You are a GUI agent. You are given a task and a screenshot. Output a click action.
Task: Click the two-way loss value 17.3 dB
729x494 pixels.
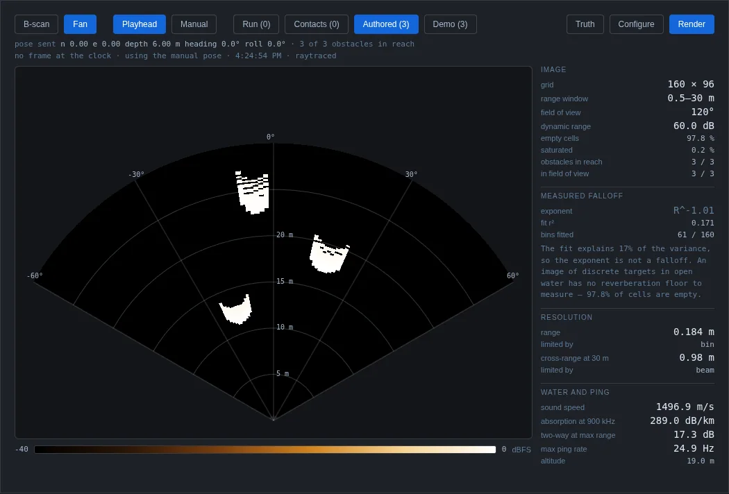click(x=694, y=434)
